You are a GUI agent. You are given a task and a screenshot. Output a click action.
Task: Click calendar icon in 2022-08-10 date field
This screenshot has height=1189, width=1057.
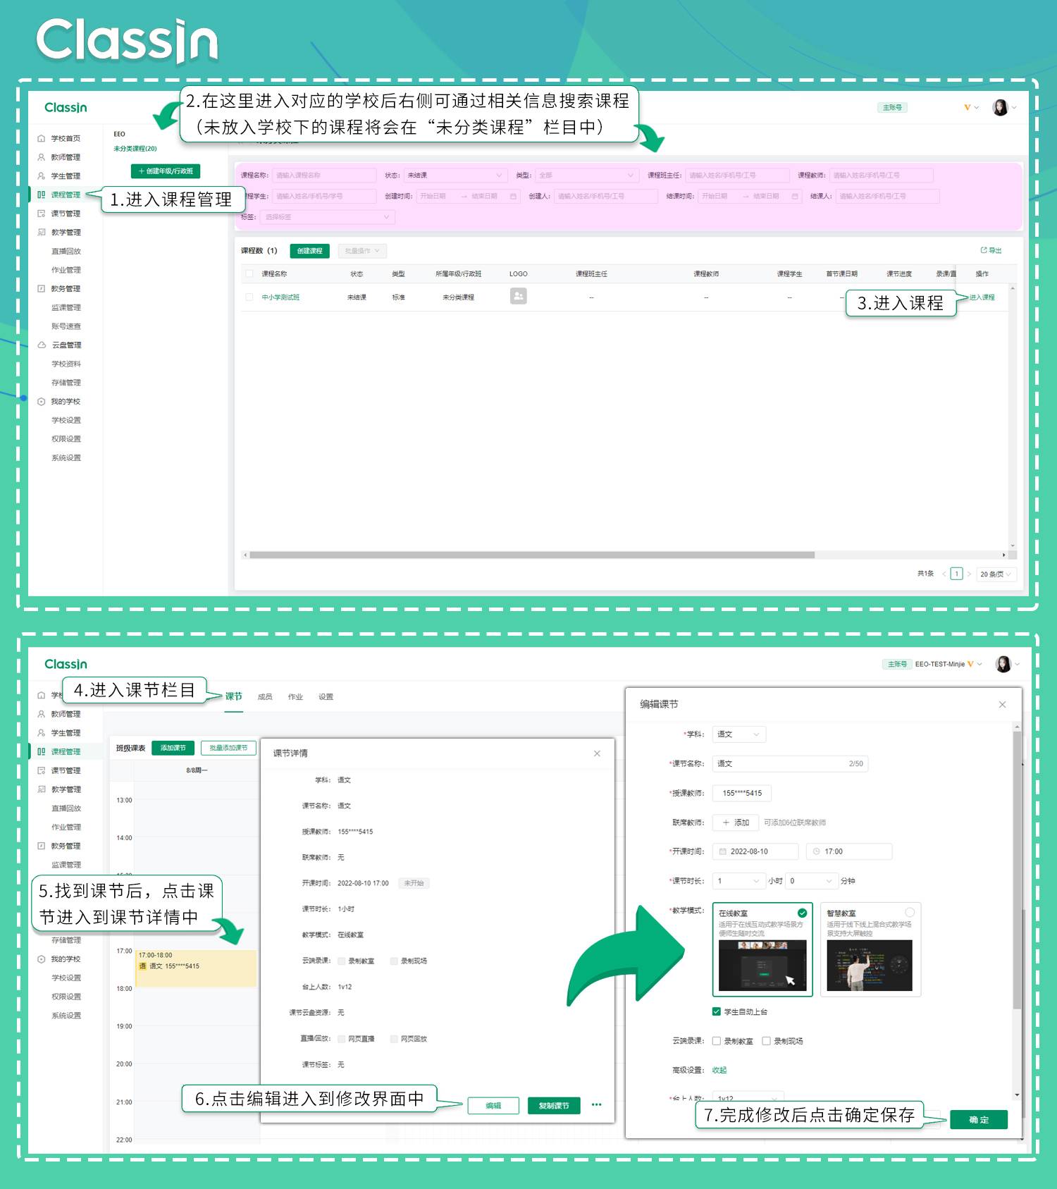click(x=722, y=851)
